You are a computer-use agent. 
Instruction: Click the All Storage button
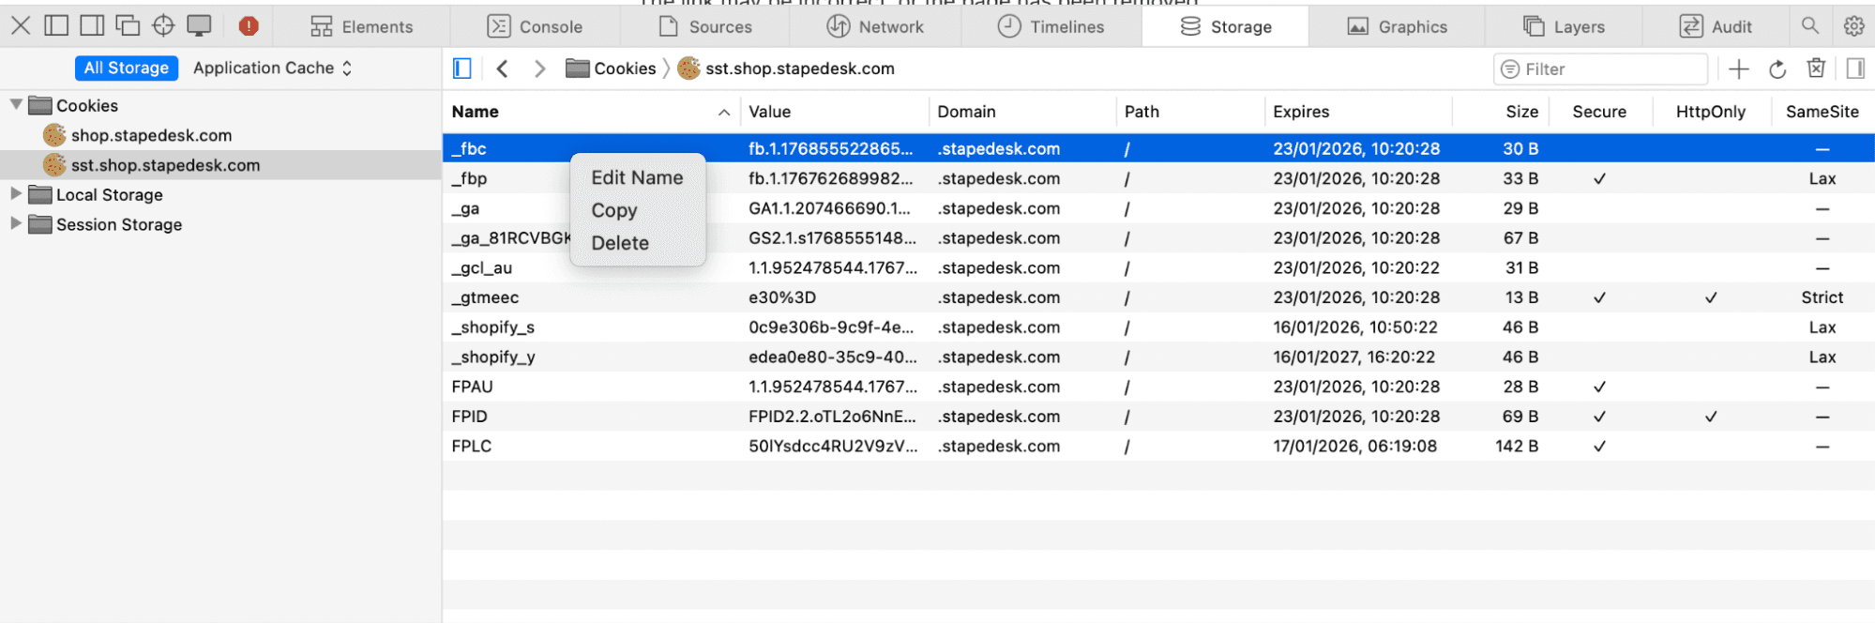point(127,68)
